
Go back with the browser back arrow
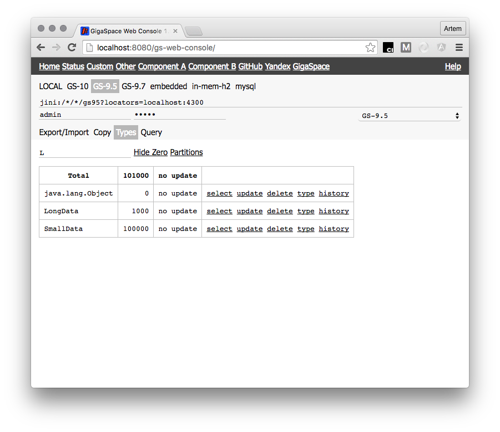(x=41, y=48)
